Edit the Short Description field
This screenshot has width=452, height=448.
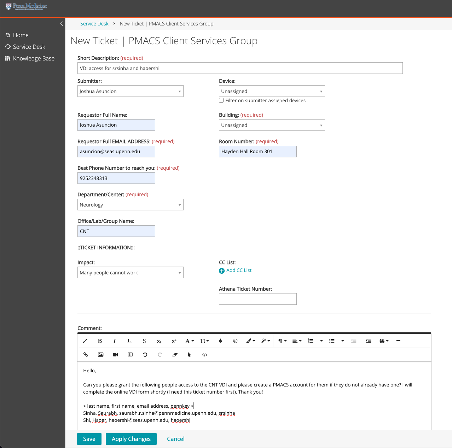point(240,68)
